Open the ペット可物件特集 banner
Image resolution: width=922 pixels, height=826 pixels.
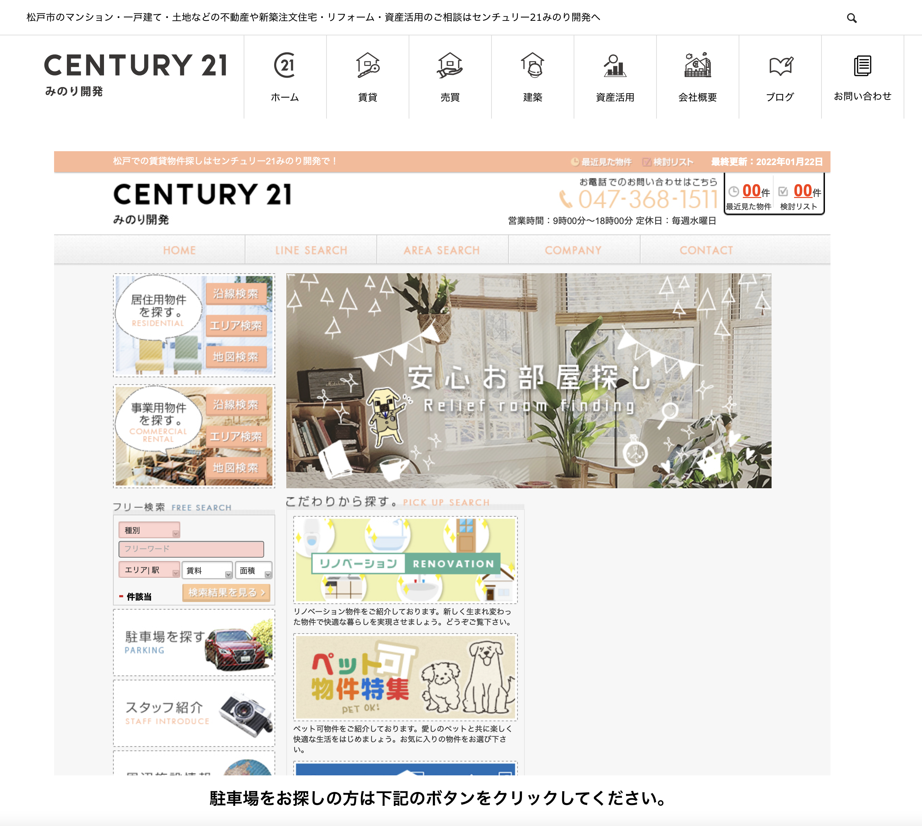click(x=405, y=677)
